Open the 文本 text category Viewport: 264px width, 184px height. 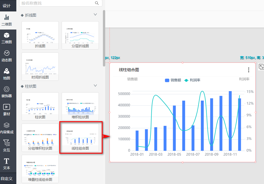6,164
